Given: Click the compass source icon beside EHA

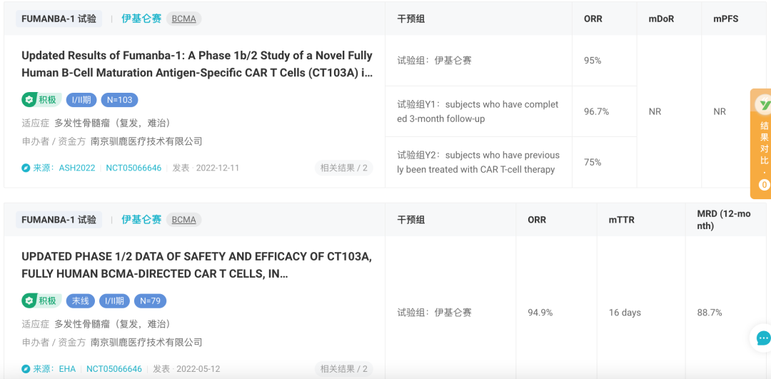Looking at the screenshot, I should [x=26, y=369].
